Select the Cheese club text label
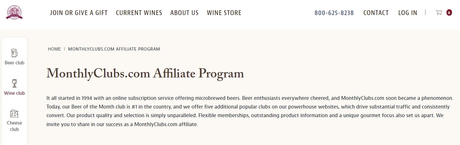The width and height of the screenshot is (460, 145). 14,126
